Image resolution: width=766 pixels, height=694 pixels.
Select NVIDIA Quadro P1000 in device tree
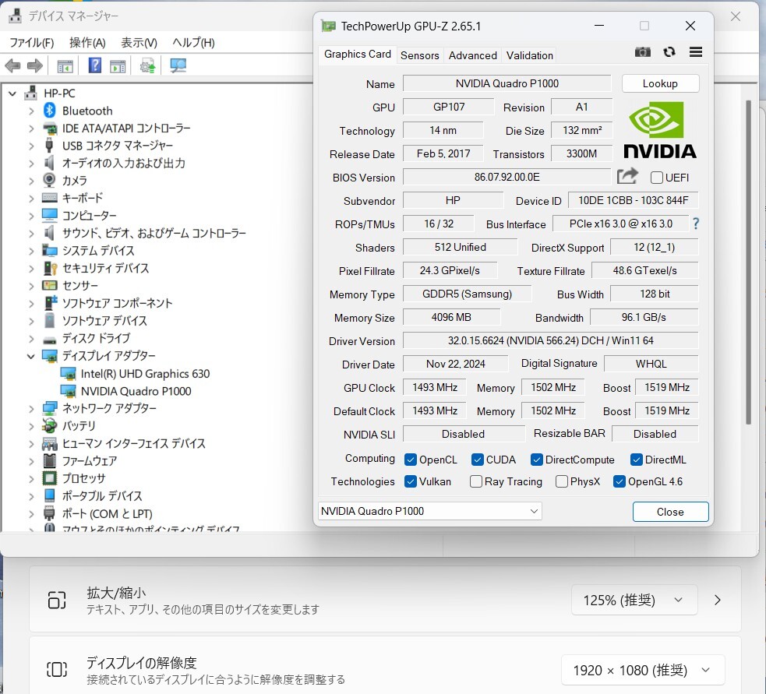pos(136,391)
